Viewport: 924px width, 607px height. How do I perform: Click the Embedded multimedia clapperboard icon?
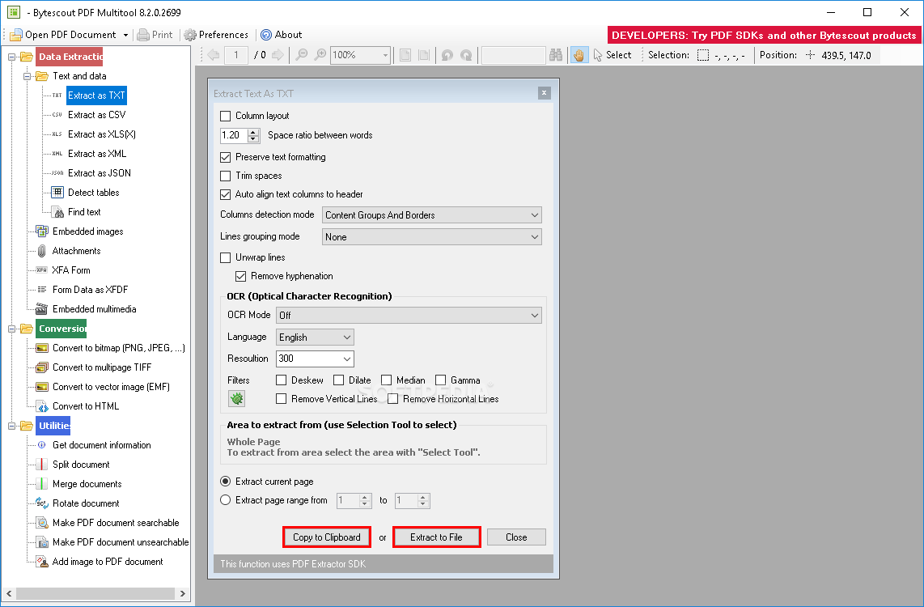tap(42, 309)
